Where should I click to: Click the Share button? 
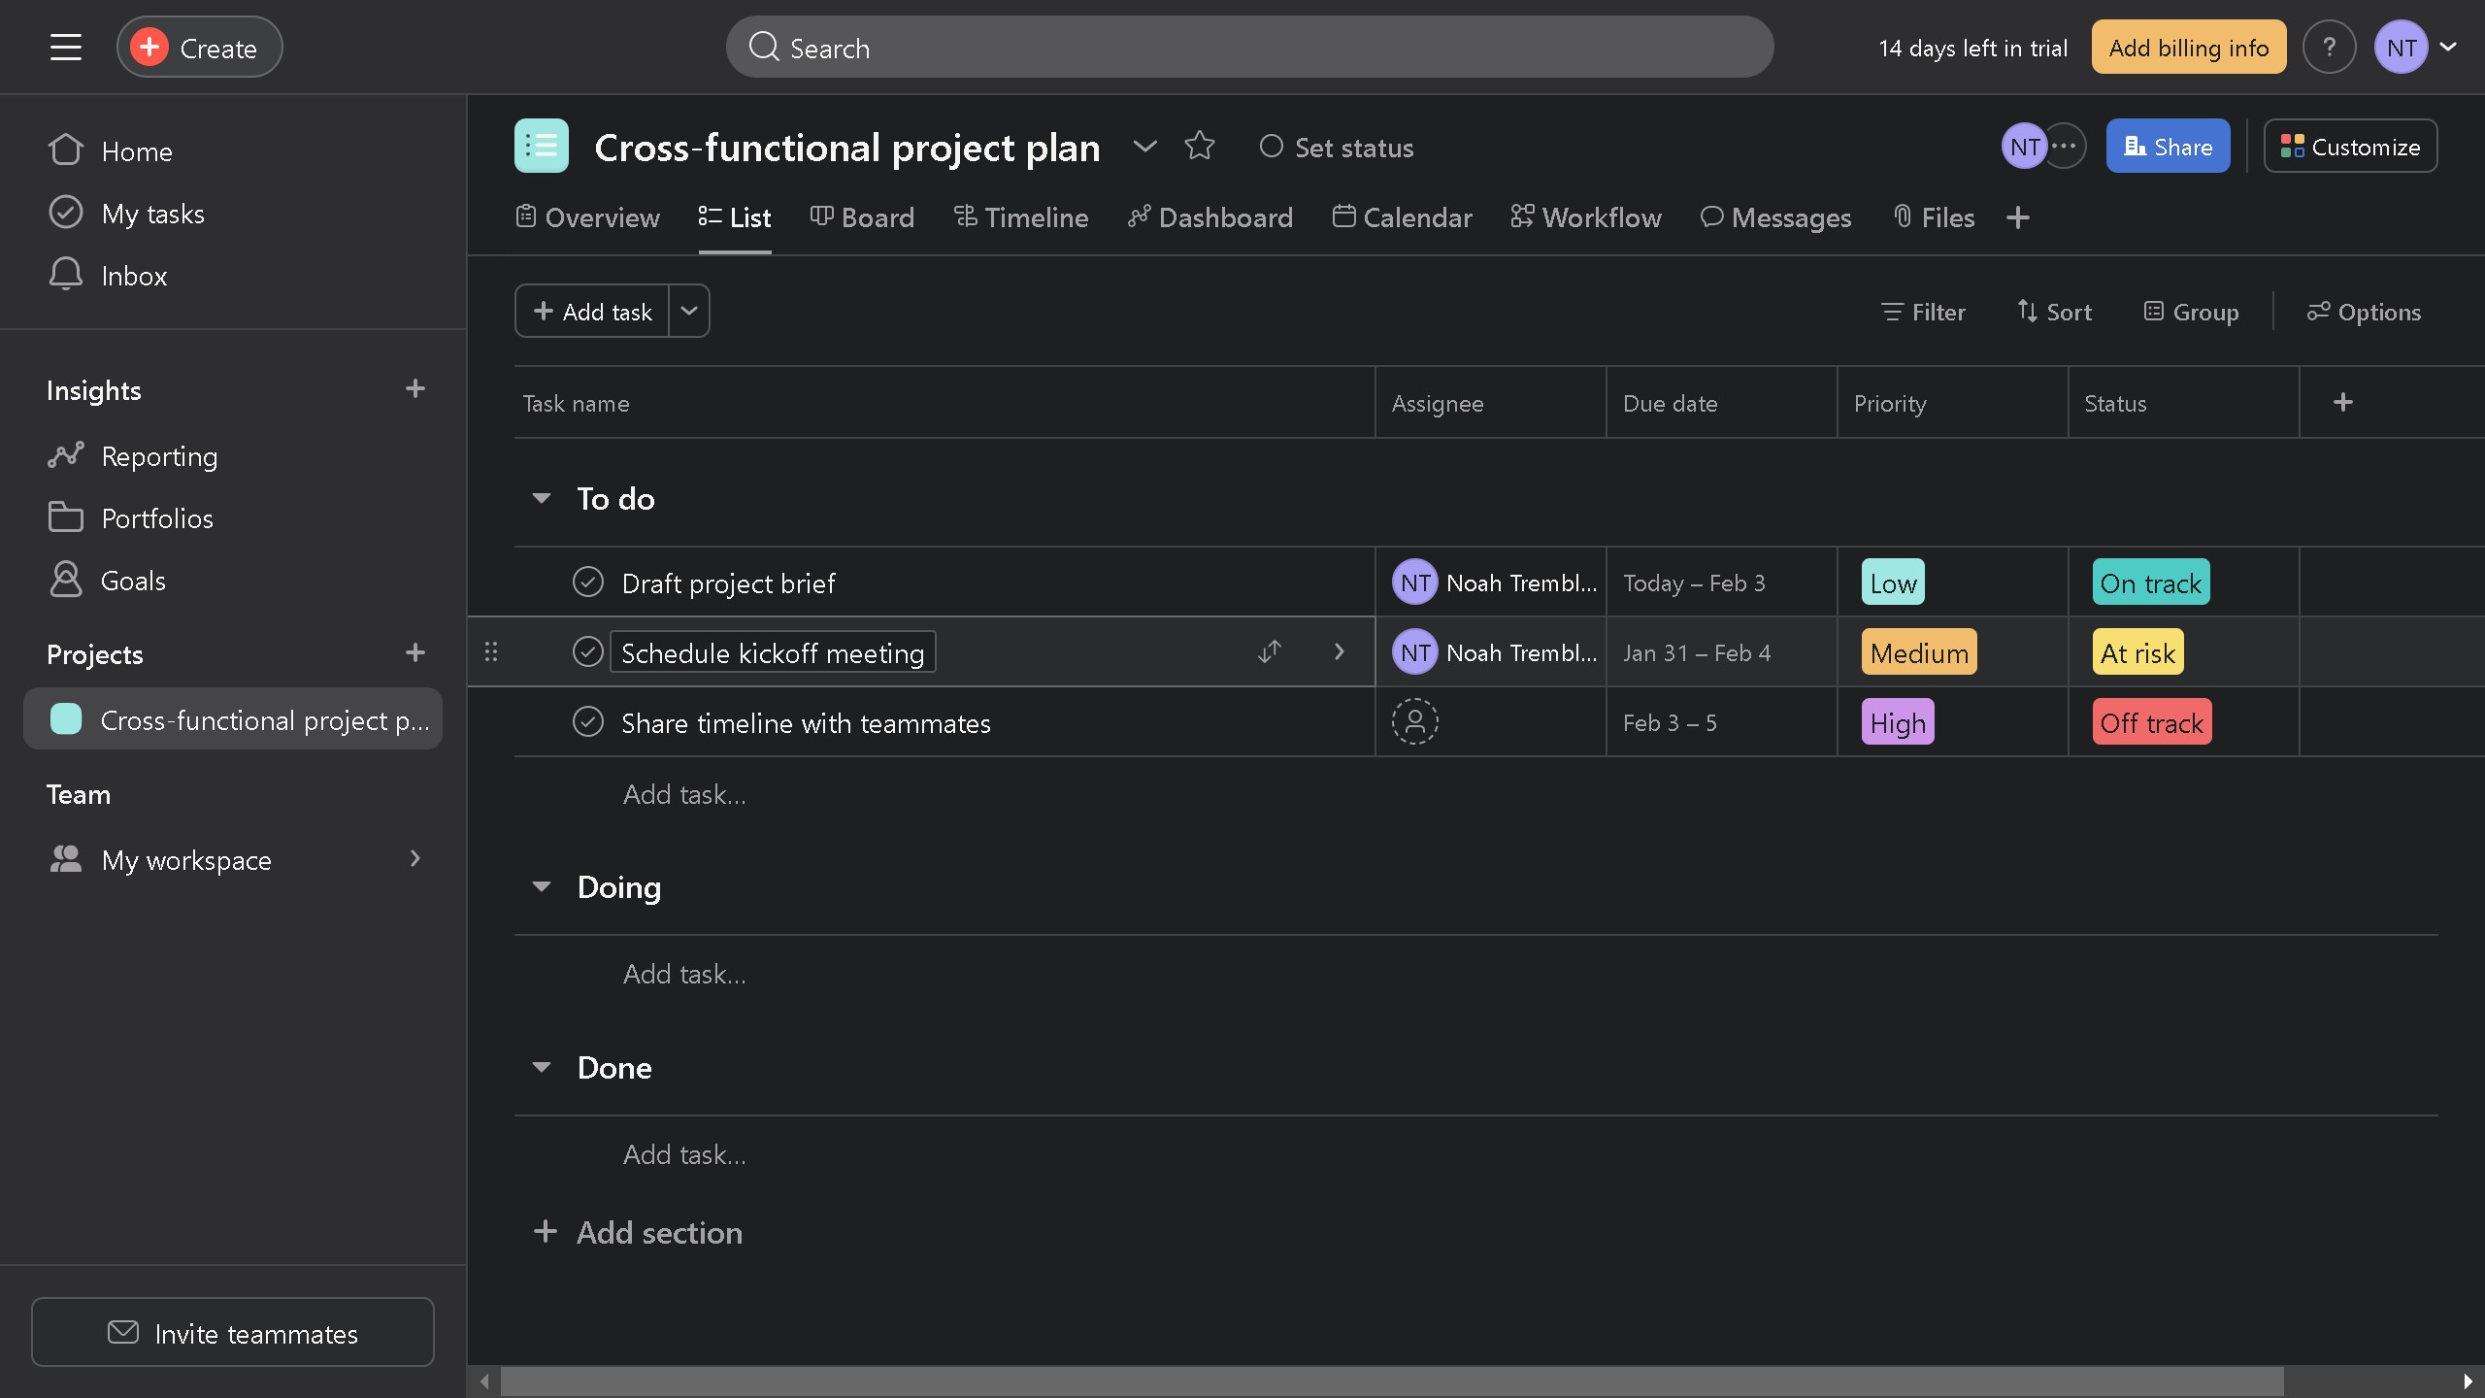[x=2167, y=147]
